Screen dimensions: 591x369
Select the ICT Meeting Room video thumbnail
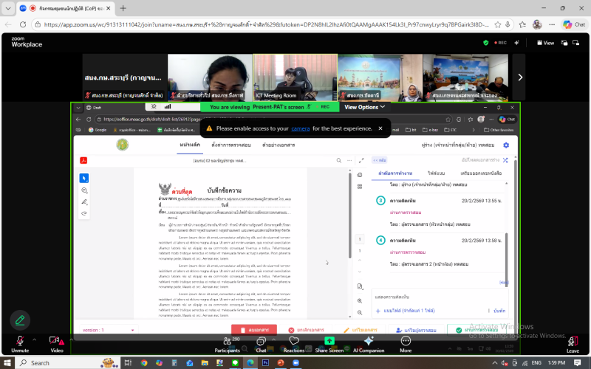293,76
